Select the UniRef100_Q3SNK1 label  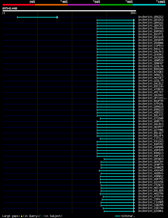(151, 211)
